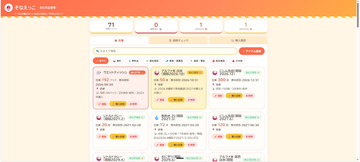Edit the にしん缶詰(期限2026.12) item

tap(218, 96)
